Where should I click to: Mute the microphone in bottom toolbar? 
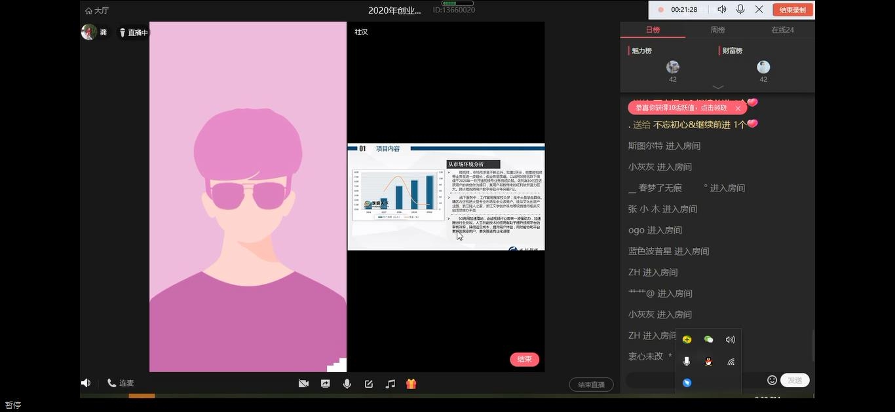[347, 384]
